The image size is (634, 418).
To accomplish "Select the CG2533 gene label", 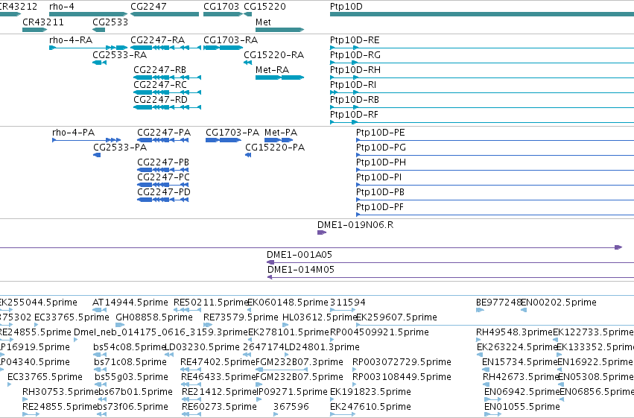I will coord(110,22).
